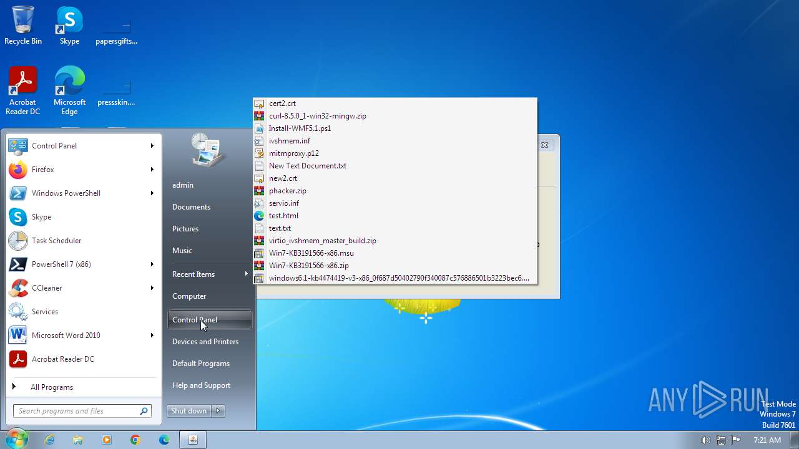
Task: Open recent item servio.inf
Action: pos(395,203)
